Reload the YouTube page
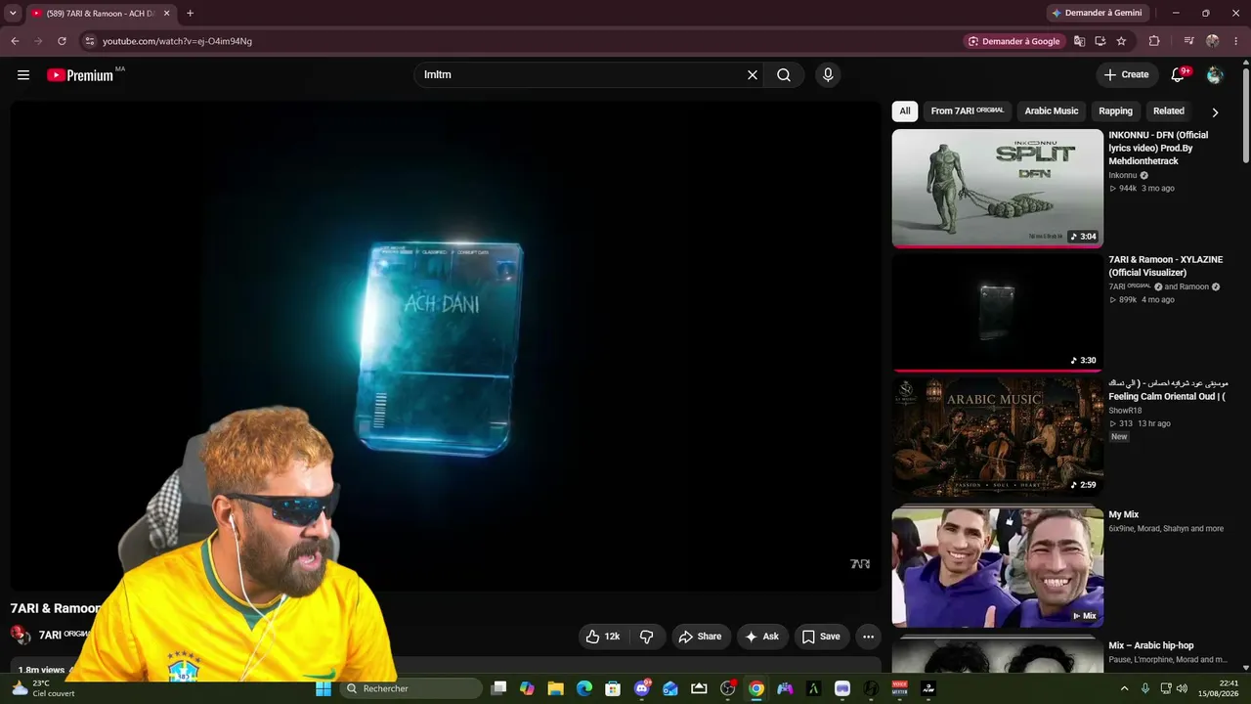This screenshot has height=704, width=1251. click(62, 41)
